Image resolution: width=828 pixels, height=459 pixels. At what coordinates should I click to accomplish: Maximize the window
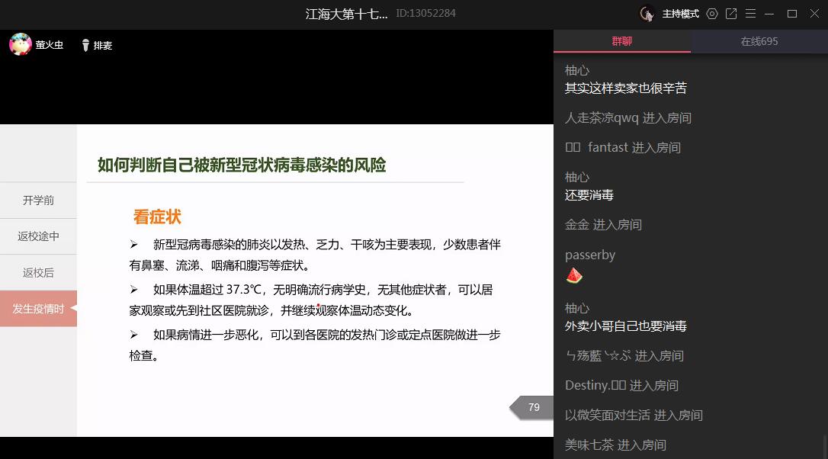tap(792, 14)
